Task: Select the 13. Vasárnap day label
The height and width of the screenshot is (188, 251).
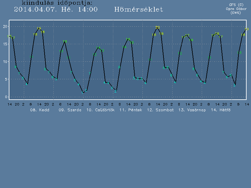Action: (x=192, y=110)
